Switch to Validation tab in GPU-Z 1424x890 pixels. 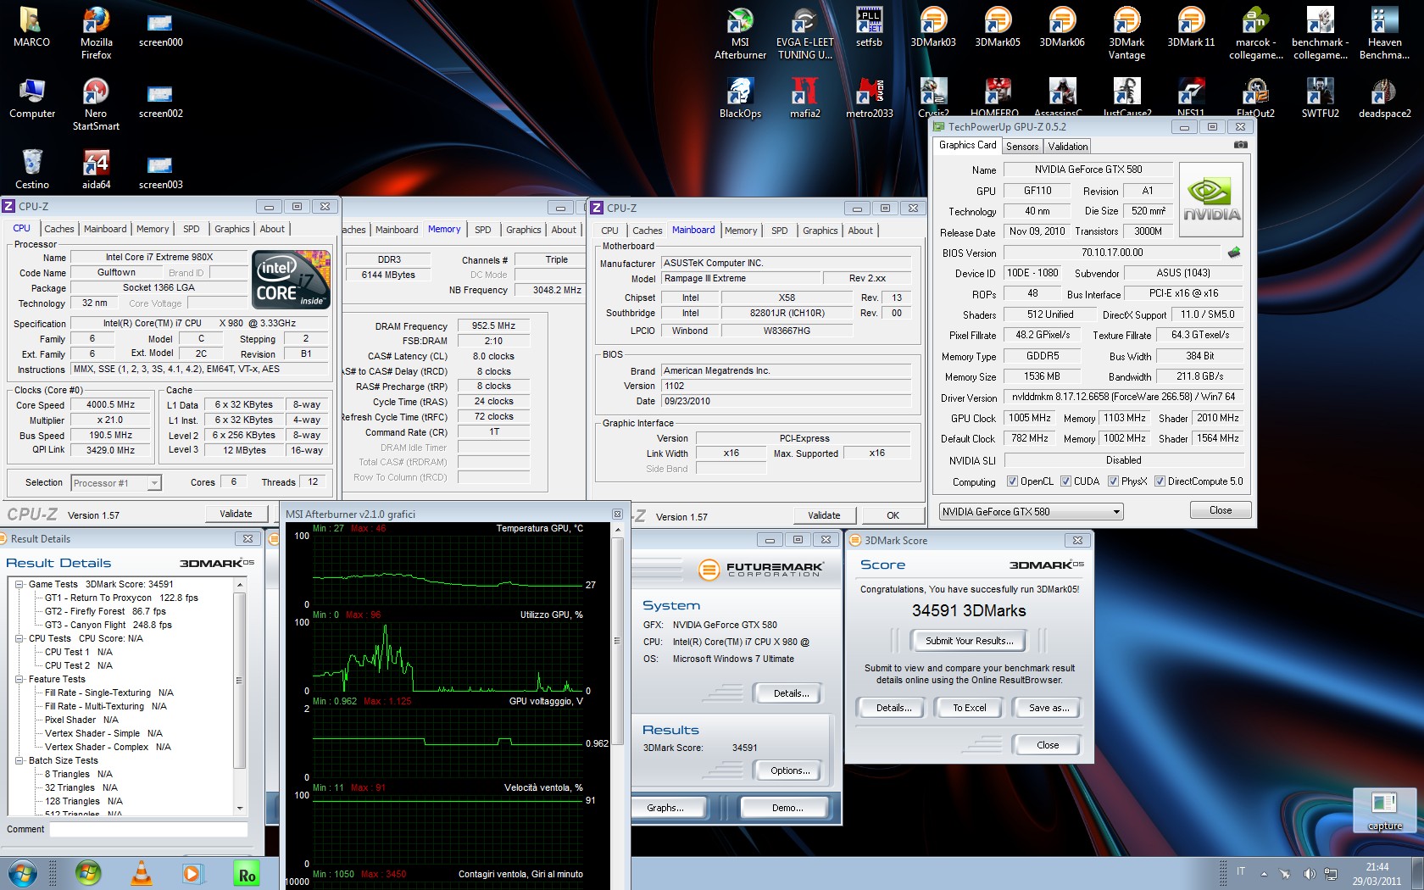(1068, 146)
